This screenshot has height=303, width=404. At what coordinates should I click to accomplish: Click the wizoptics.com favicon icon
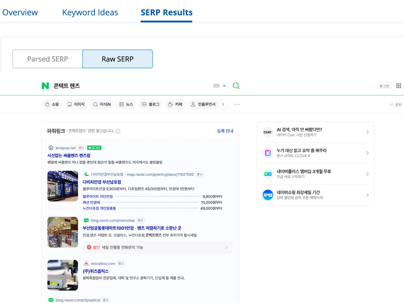point(86,263)
